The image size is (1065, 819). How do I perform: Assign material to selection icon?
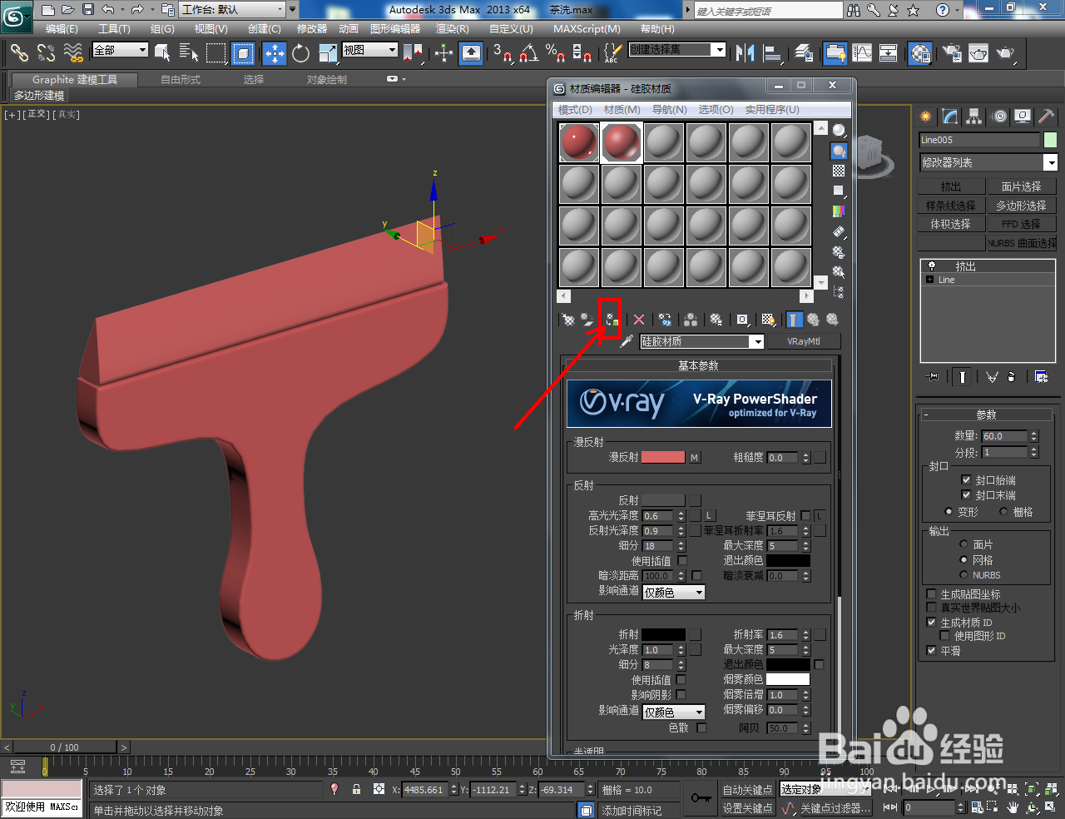[612, 320]
